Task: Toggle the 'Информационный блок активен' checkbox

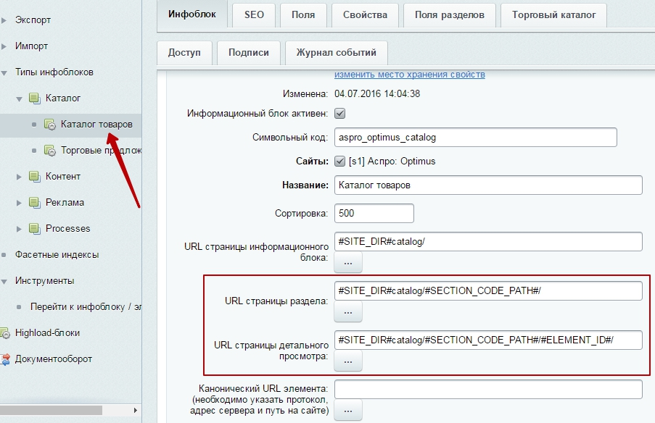Action: 339,114
